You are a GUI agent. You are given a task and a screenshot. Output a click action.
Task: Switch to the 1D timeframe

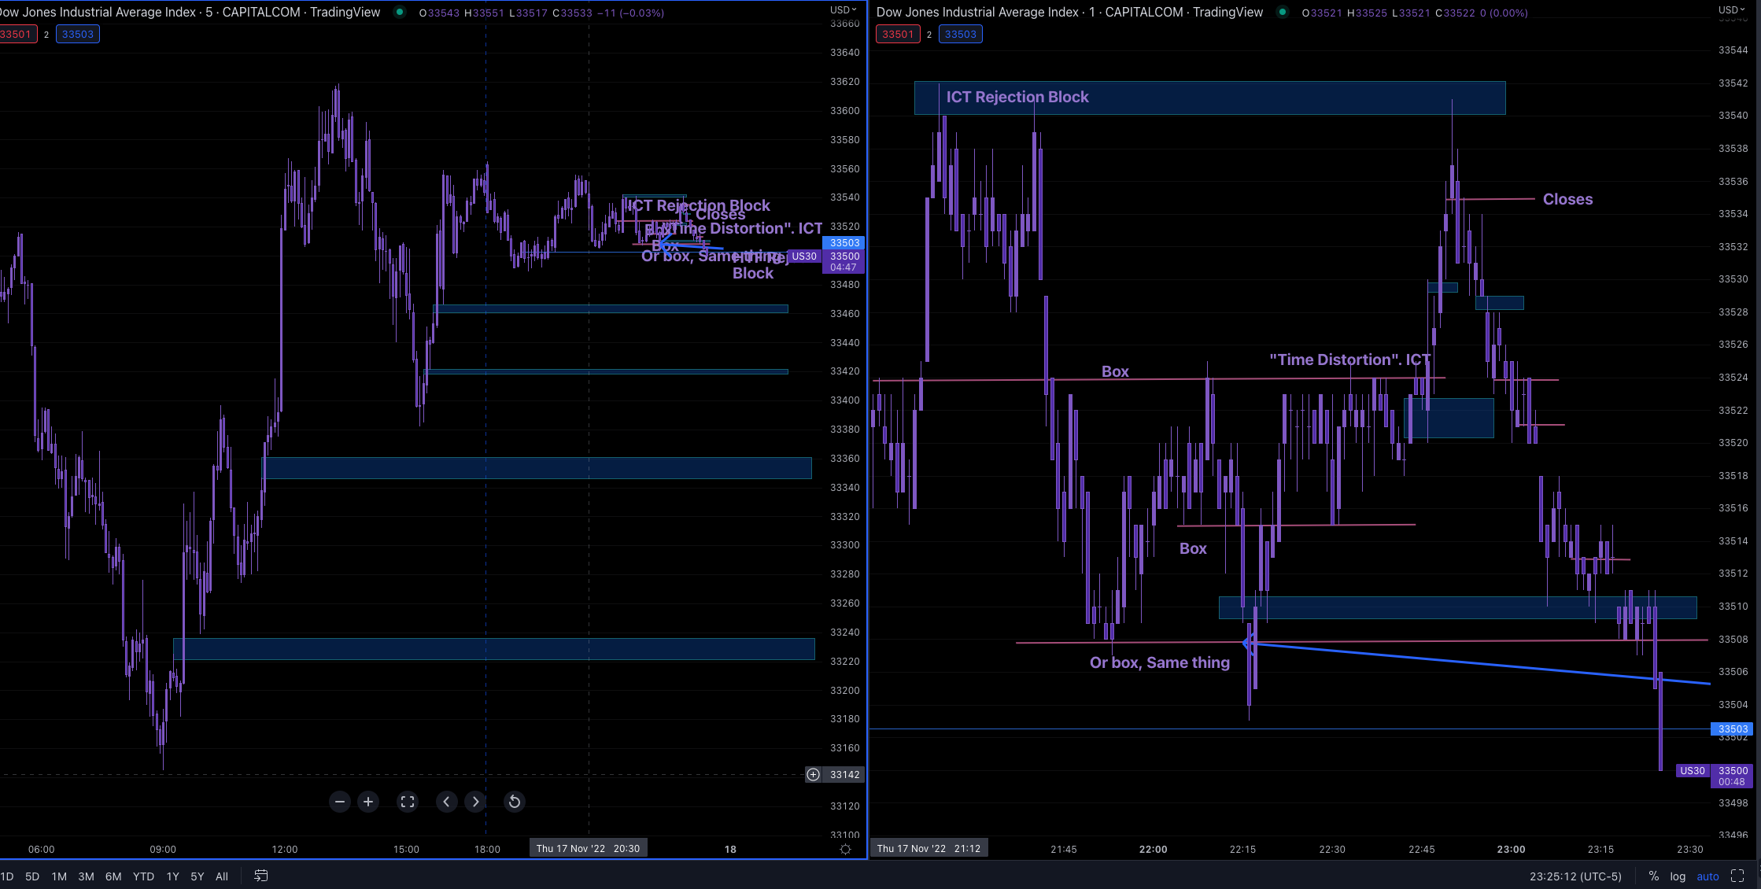tap(8, 876)
